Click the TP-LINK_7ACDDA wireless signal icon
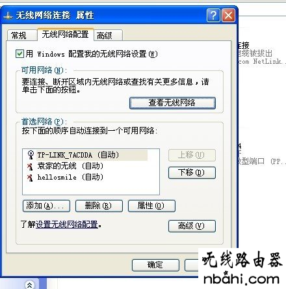Image resolution: width=286 pixels, height=289 pixels. click(31, 155)
